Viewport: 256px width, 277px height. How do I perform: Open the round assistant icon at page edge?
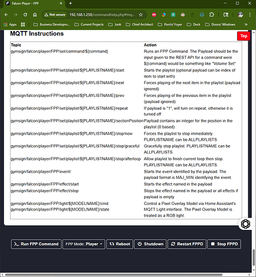pyautogui.click(x=245, y=224)
